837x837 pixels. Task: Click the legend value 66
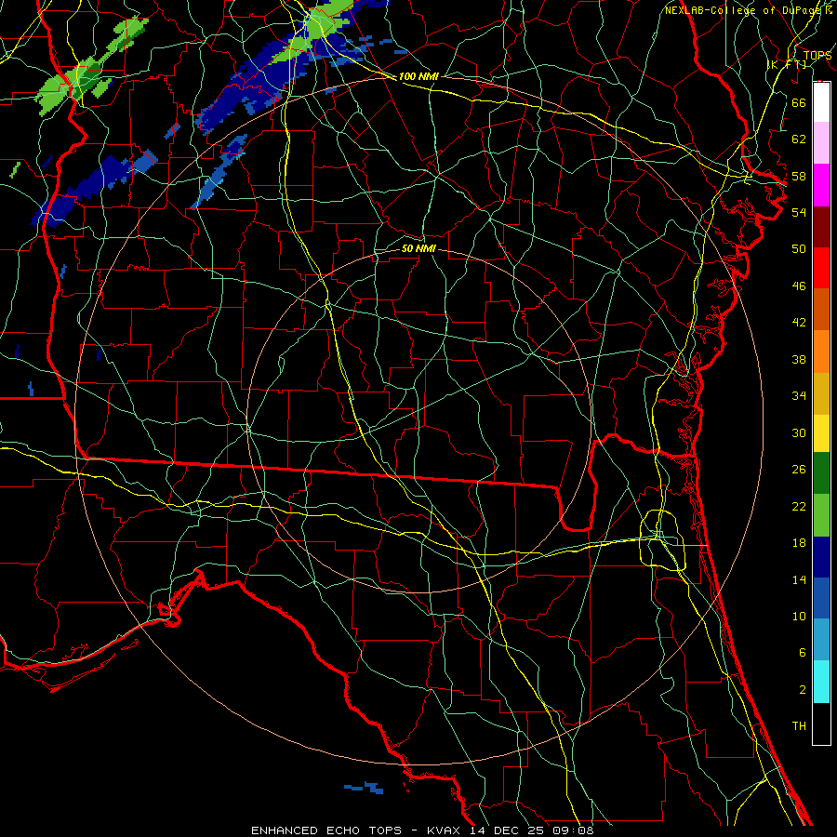[799, 102]
